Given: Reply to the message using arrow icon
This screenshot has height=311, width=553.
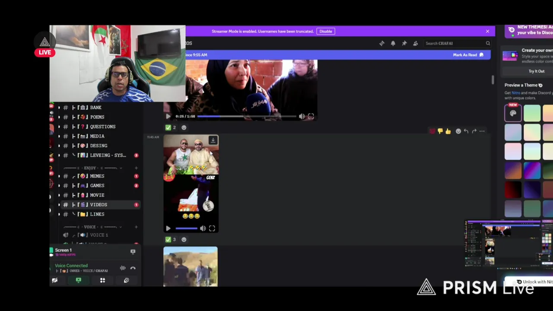Looking at the screenshot, I should (x=466, y=131).
